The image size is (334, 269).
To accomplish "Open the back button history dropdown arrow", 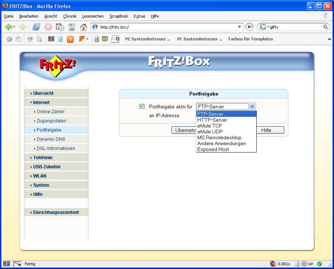I will [14, 27].
